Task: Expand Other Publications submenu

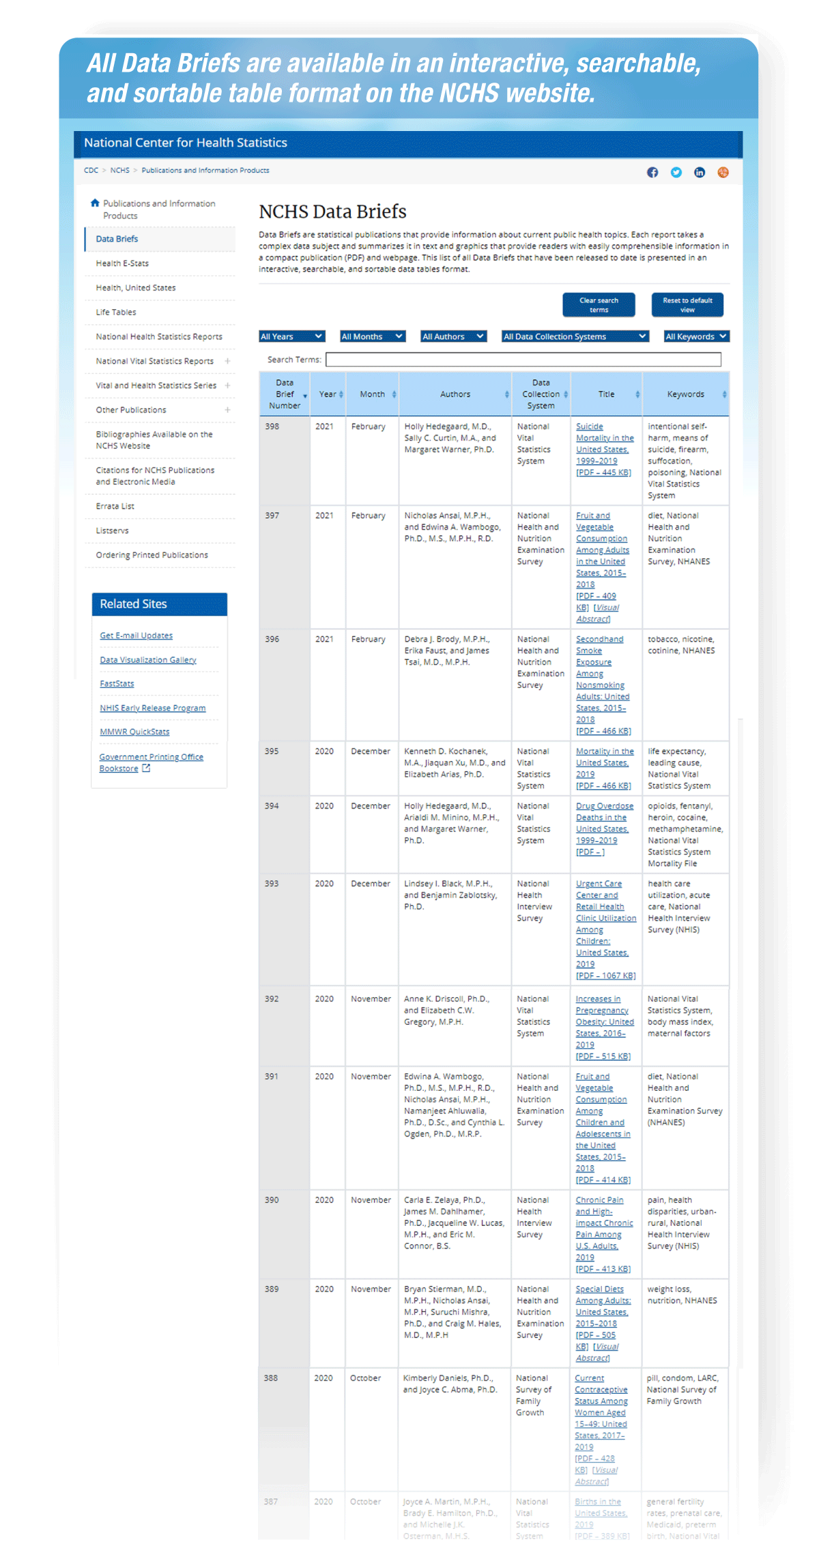Action: pyautogui.click(x=227, y=410)
